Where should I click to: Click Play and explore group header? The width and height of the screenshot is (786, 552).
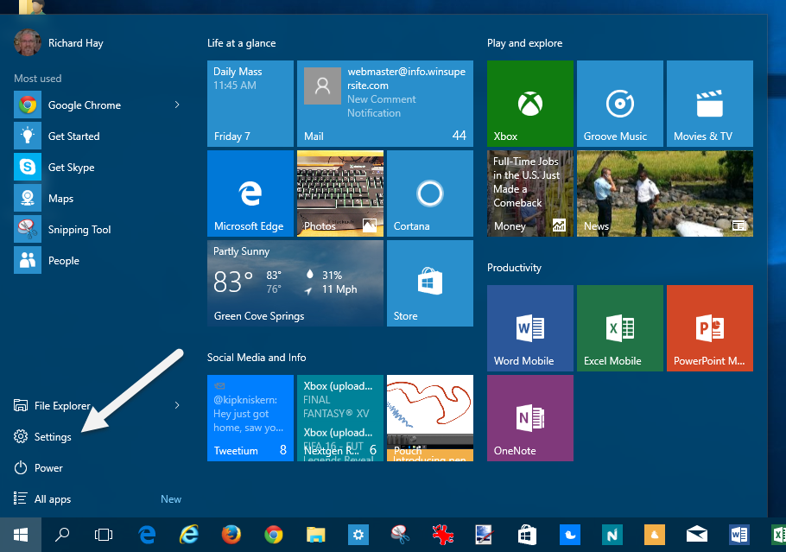(524, 43)
